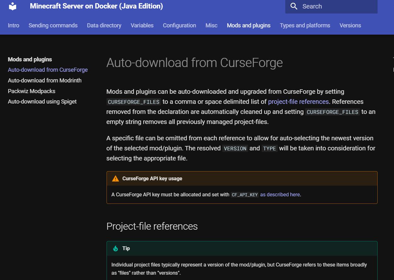The width and height of the screenshot is (394, 280).
Task: Open the Intro tab
Action: (x=14, y=25)
